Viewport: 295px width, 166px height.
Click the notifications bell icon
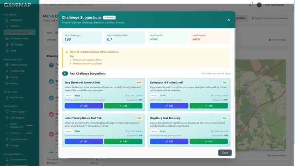250,5
